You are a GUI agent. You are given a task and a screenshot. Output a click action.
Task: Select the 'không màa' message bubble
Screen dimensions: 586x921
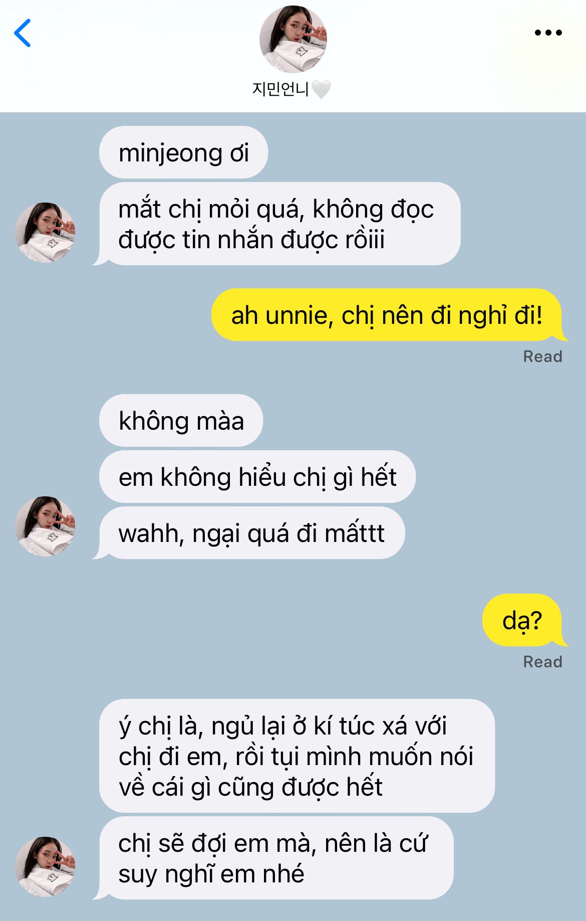(181, 421)
